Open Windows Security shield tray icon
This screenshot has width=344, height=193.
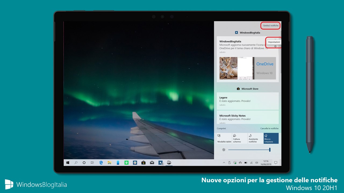pos(235,162)
